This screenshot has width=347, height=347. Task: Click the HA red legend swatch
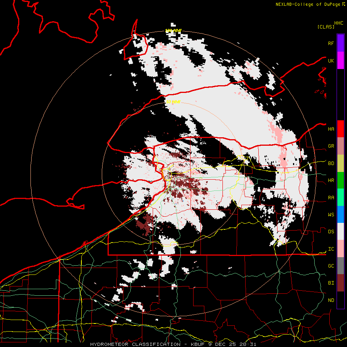(340, 129)
